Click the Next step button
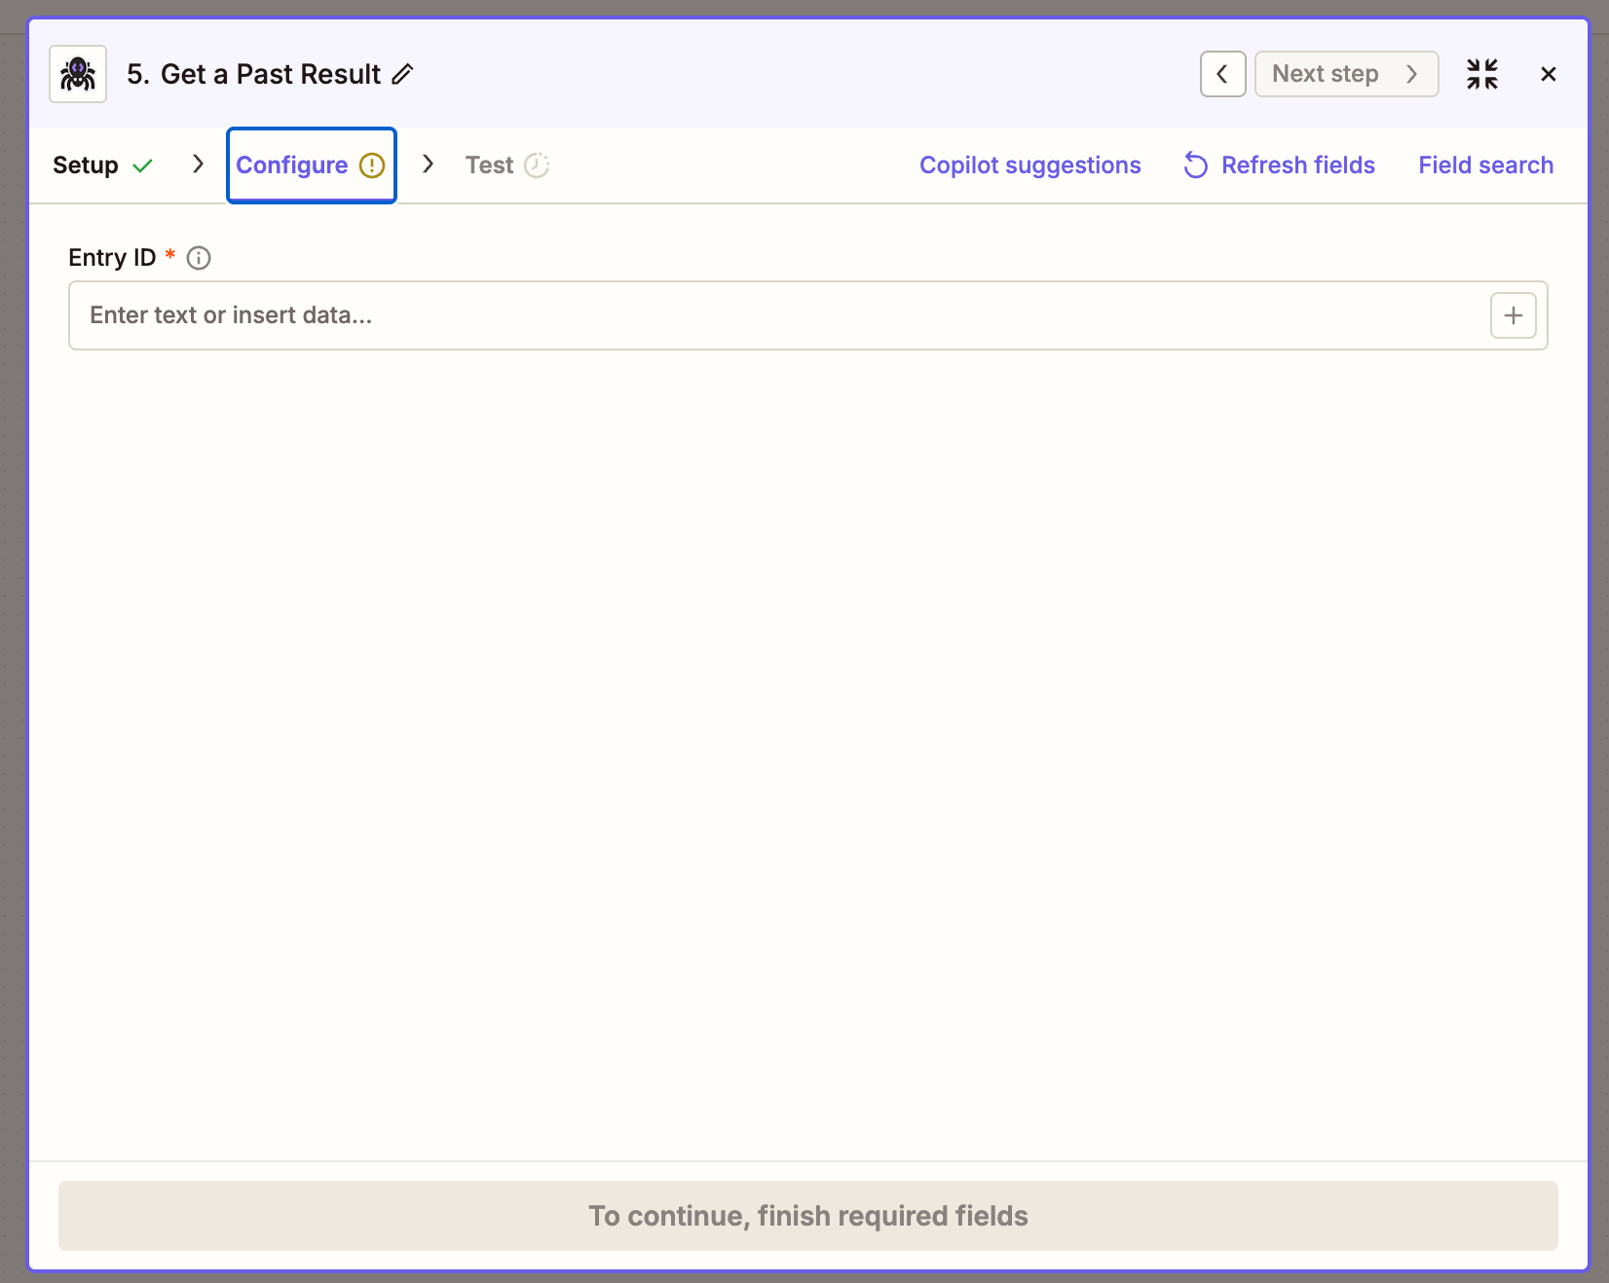This screenshot has height=1283, width=1609. pos(1346,74)
